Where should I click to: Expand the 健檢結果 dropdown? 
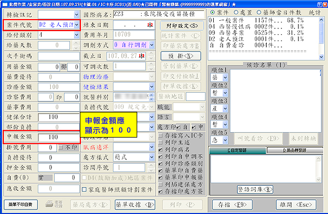pyautogui.click(x=152, y=86)
